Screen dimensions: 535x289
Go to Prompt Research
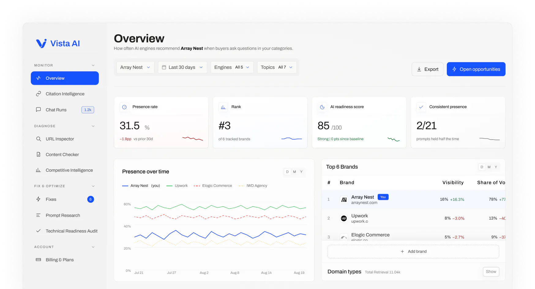pos(65,215)
